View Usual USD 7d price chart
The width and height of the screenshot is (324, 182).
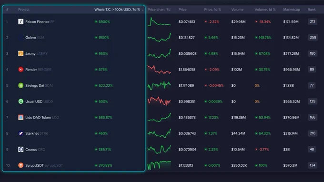coord(159,101)
